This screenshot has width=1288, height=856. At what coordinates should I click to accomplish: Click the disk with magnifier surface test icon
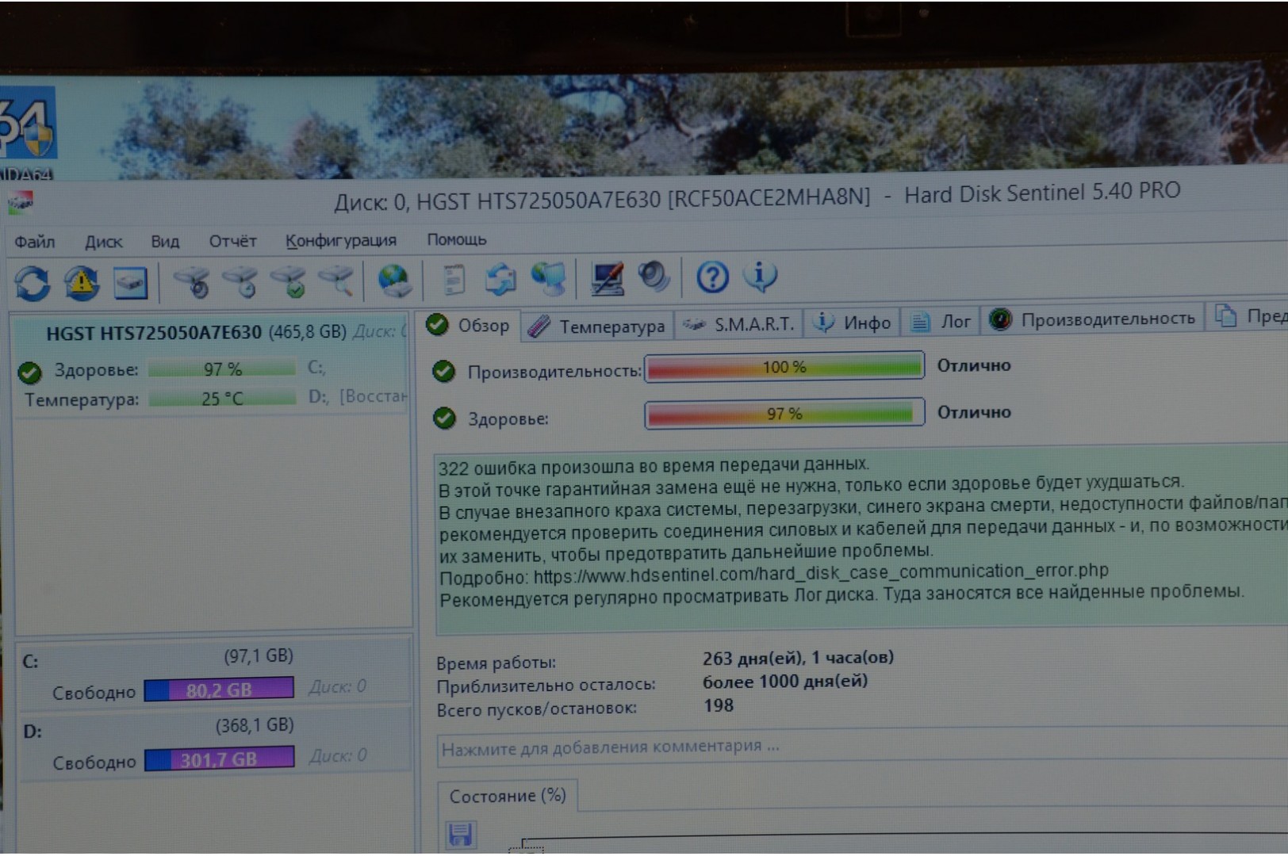pyautogui.click(x=337, y=281)
